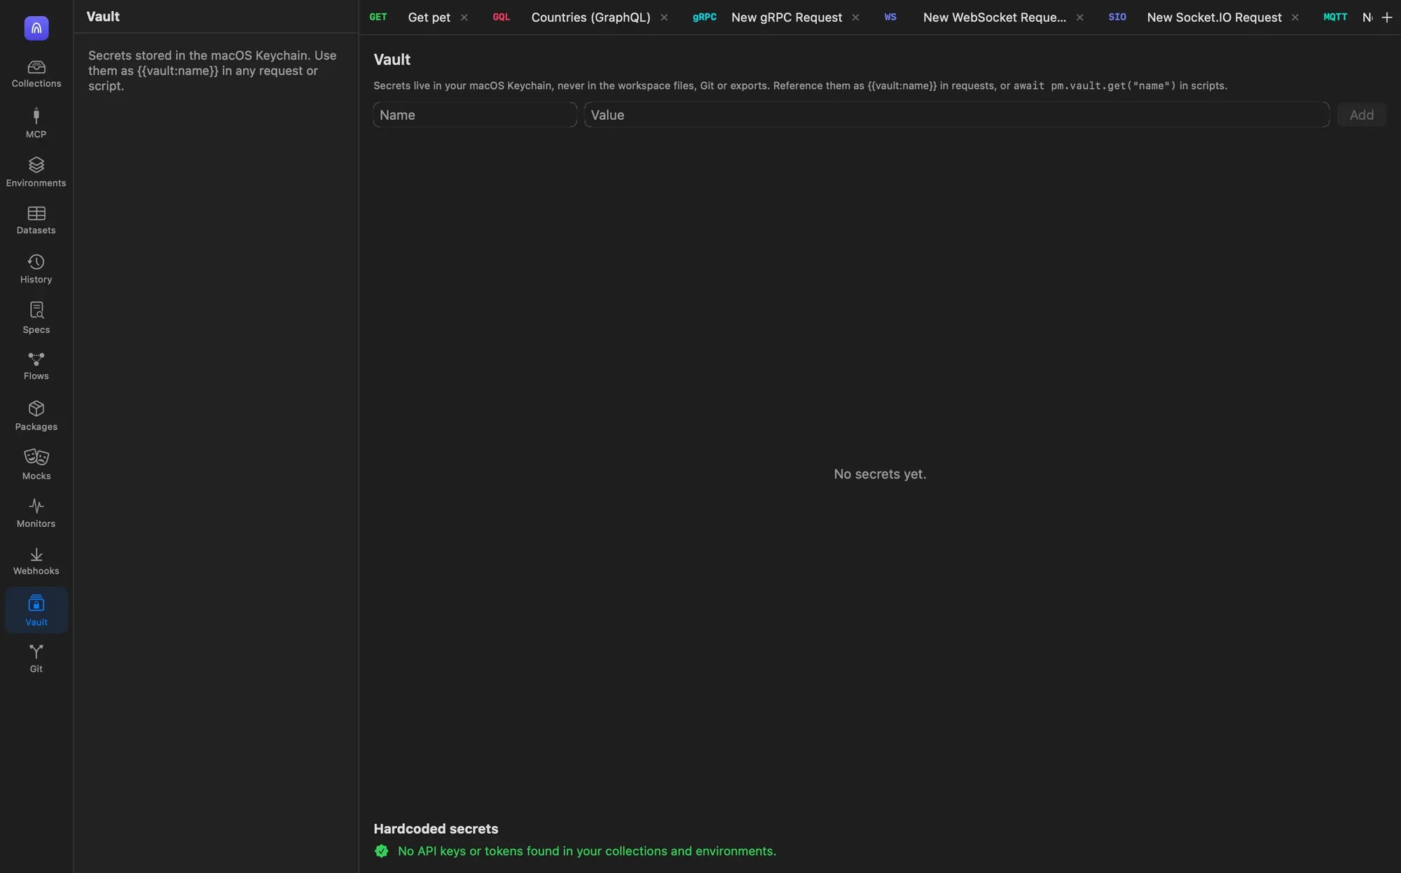Close the New gRPC Request tab

[855, 18]
